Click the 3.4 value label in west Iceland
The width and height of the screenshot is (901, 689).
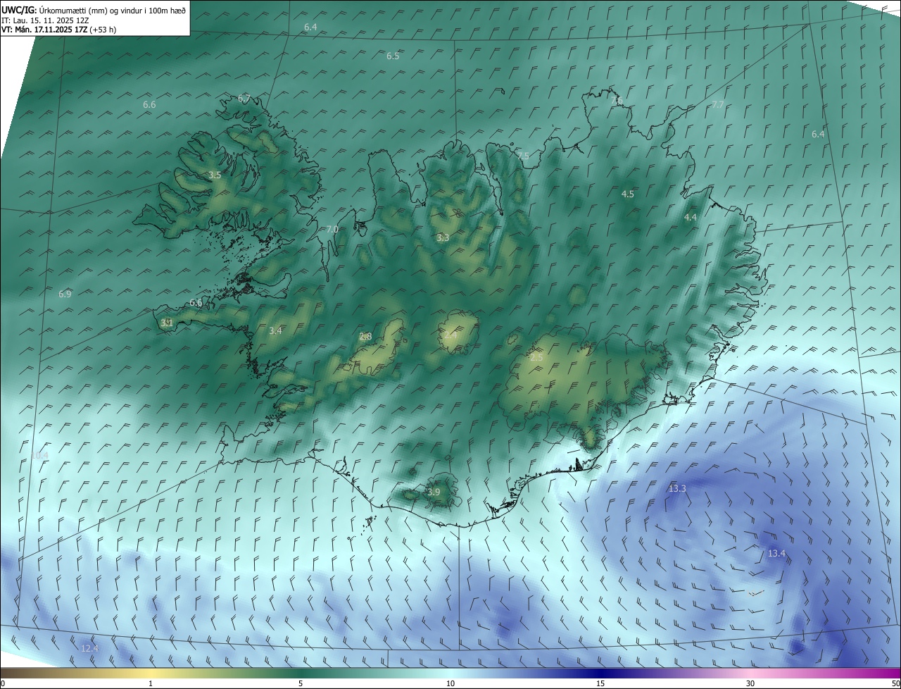[x=275, y=330]
